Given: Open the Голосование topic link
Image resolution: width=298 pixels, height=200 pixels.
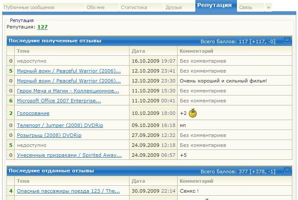Looking at the screenshot, I should 33,113.
